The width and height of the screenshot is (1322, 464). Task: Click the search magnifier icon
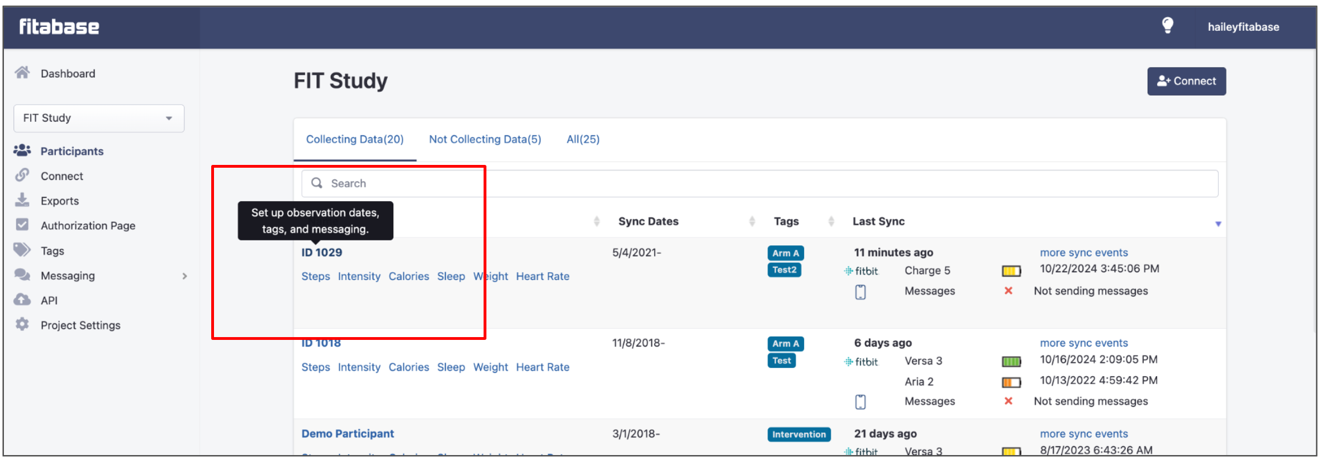click(317, 183)
